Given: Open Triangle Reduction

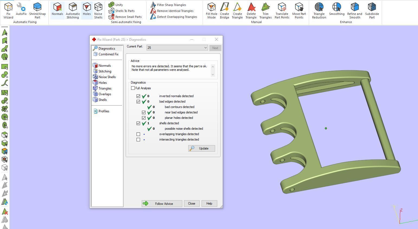Looking at the screenshot, I should (x=319, y=11).
